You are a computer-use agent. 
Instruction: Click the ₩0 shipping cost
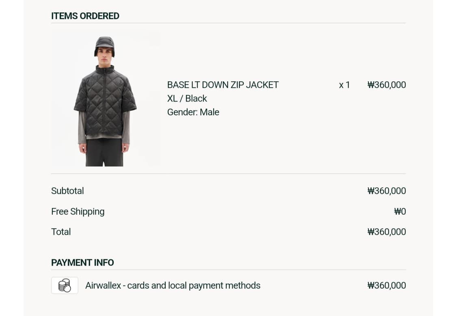[400, 212]
